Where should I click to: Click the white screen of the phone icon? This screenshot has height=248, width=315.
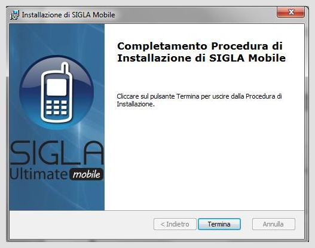(56, 87)
